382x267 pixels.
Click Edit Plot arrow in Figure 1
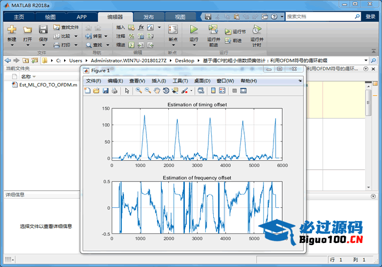pyautogui.click(x=127, y=91)
